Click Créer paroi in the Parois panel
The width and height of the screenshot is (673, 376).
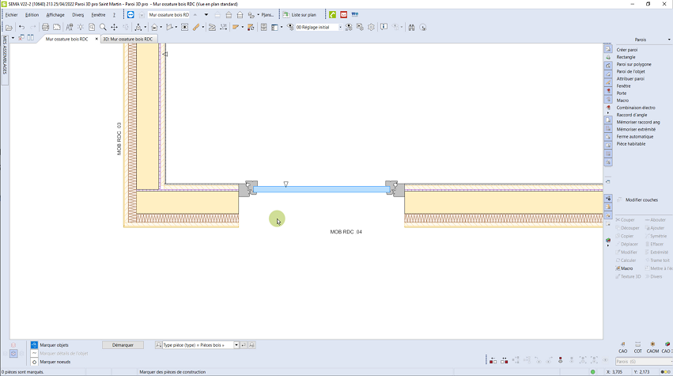tap(627, 50)
